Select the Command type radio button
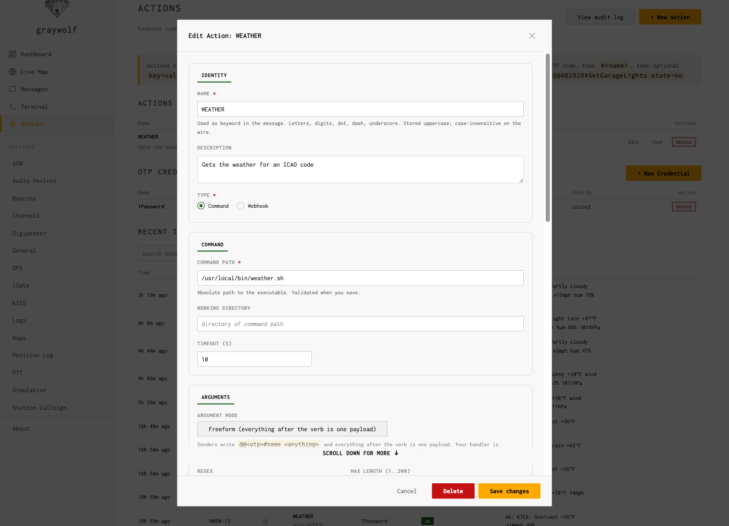729x526 pixels. (201, 206)
